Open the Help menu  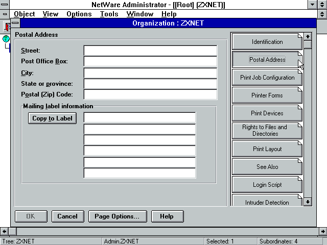point(169,14)
